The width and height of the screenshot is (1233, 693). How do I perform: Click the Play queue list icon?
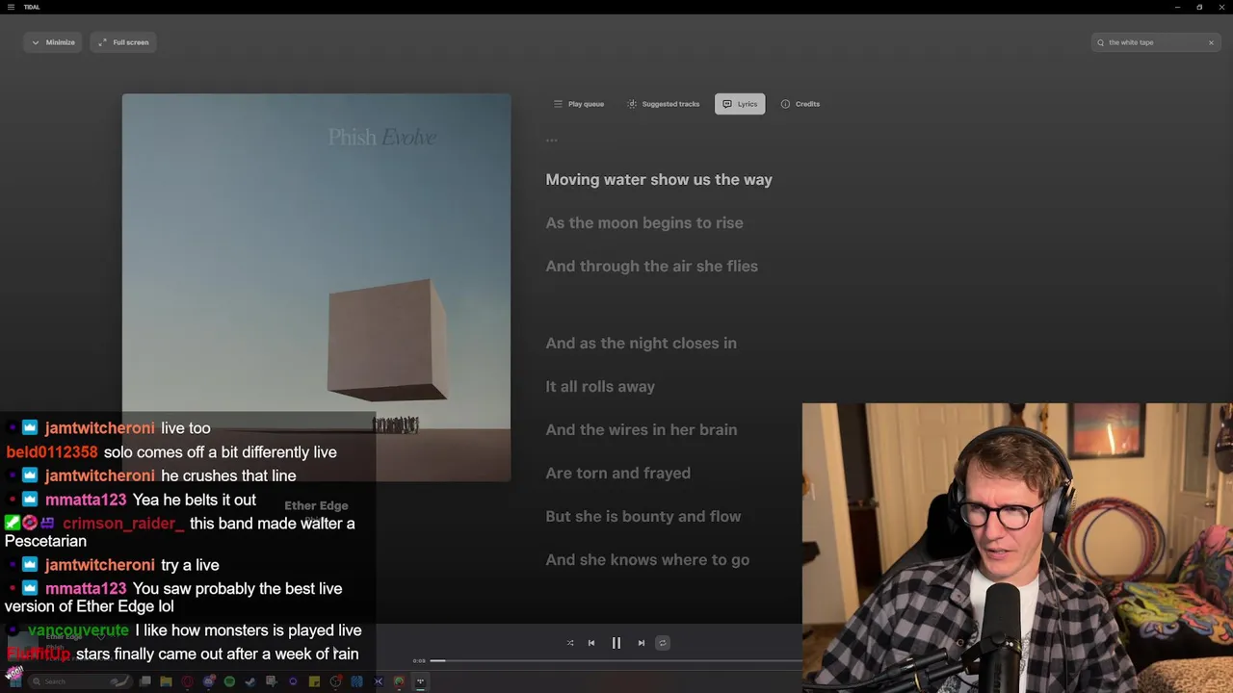[558, 104]
